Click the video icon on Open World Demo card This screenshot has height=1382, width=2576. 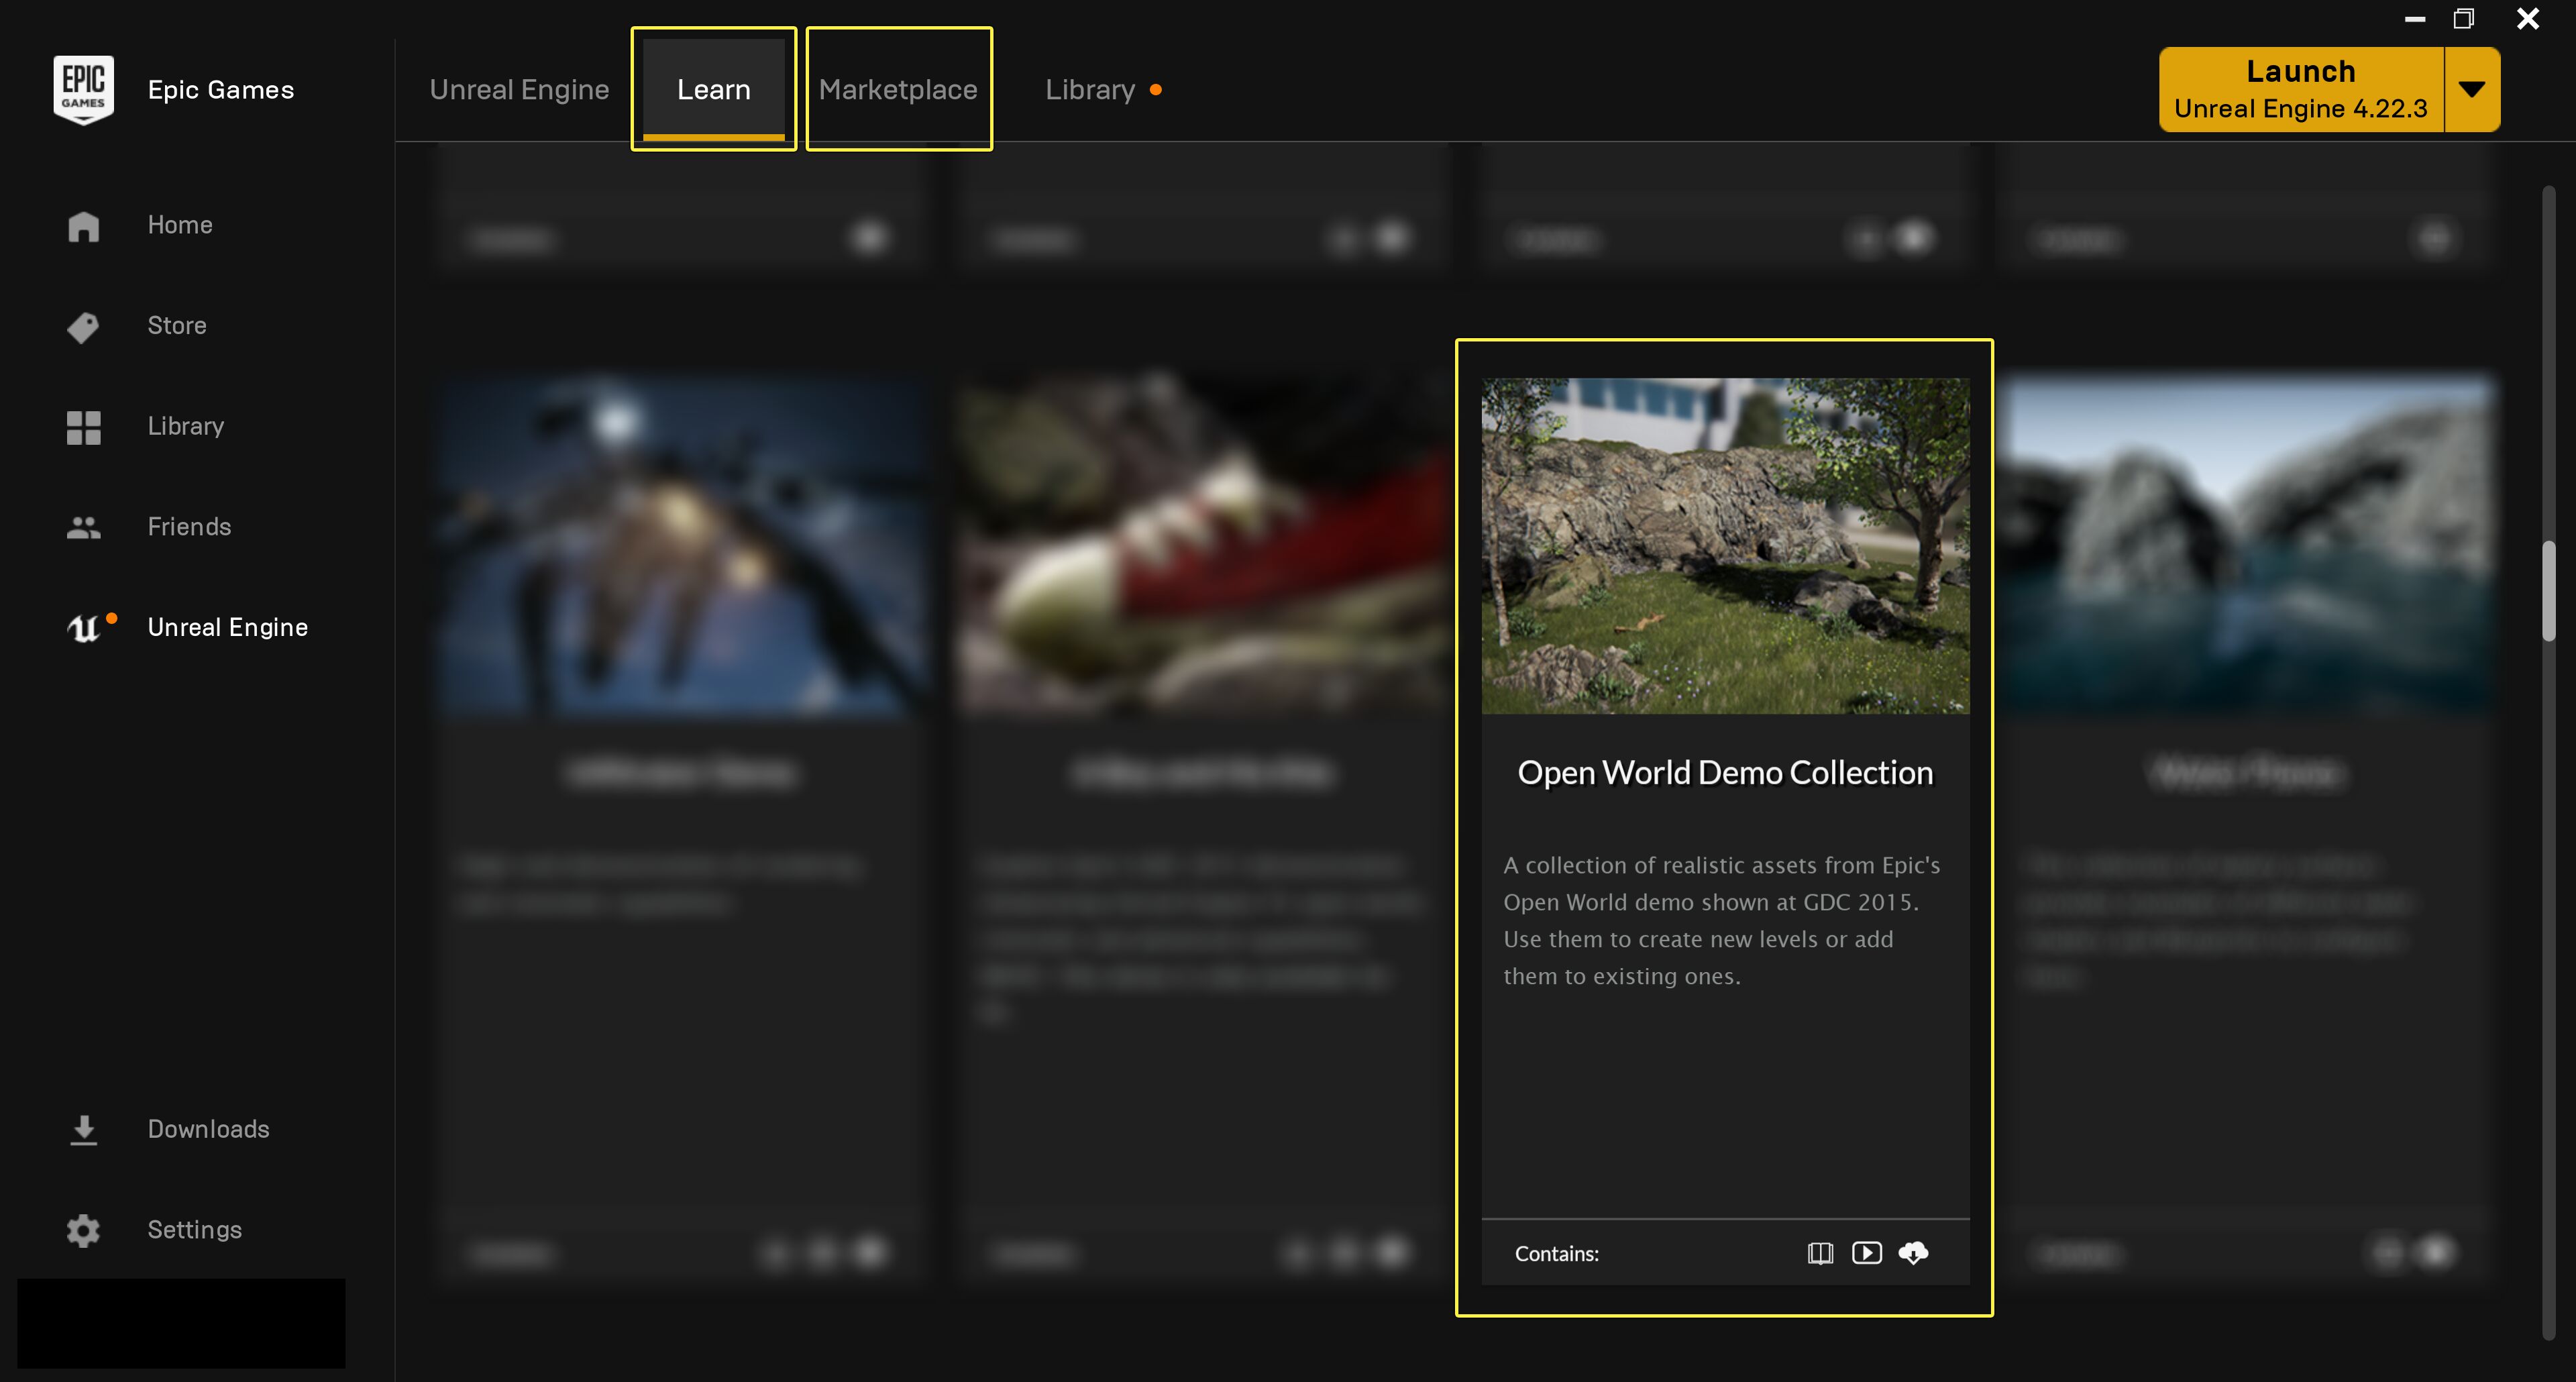1866,1253
